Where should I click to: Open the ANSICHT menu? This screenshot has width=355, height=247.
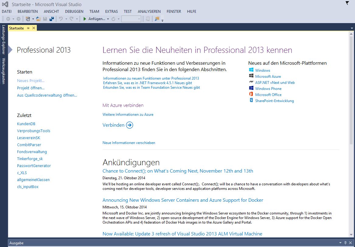[x=51, y=11]
